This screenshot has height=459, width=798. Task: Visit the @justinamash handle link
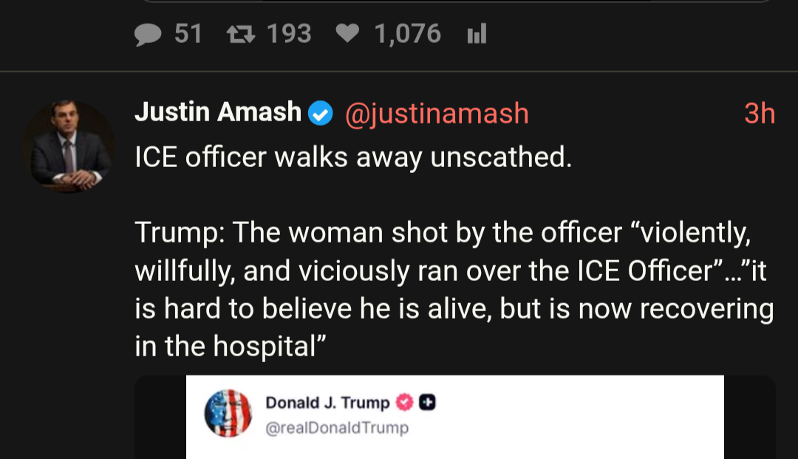click(436, 114)
